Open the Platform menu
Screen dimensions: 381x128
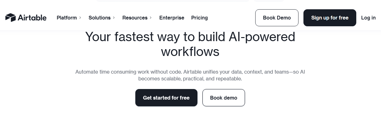tap(67, 18)
